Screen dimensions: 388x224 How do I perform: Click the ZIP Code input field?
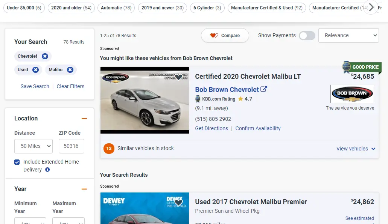pos(71,146)
